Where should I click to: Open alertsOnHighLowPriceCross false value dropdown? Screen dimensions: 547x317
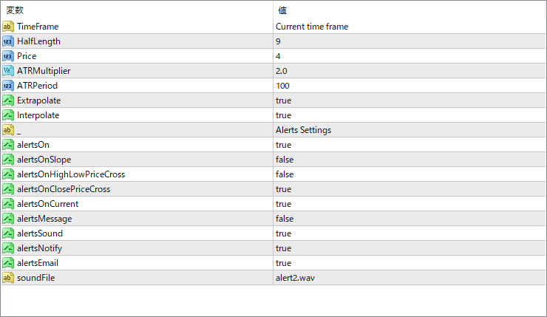[x=410, y=174]
